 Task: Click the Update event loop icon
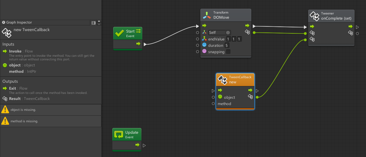[x=119, y=134]
